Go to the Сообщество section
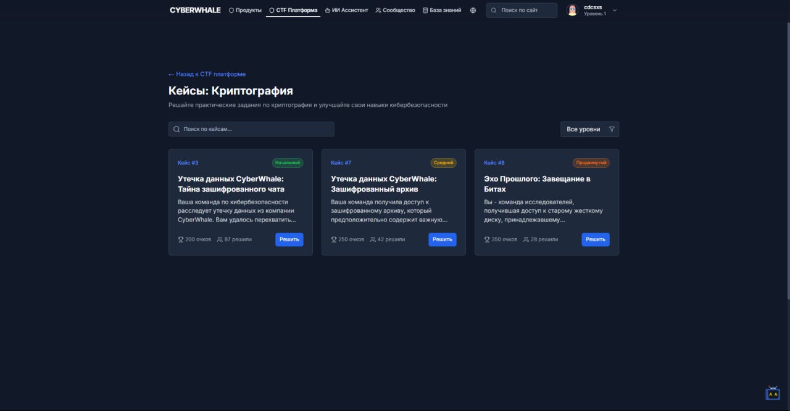Screen dimensions: 790x411 pyautogui.click(x=396, y=10)
